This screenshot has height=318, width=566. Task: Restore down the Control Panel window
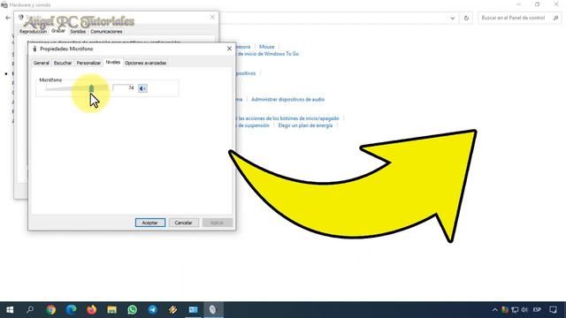[x=537, y=4]
